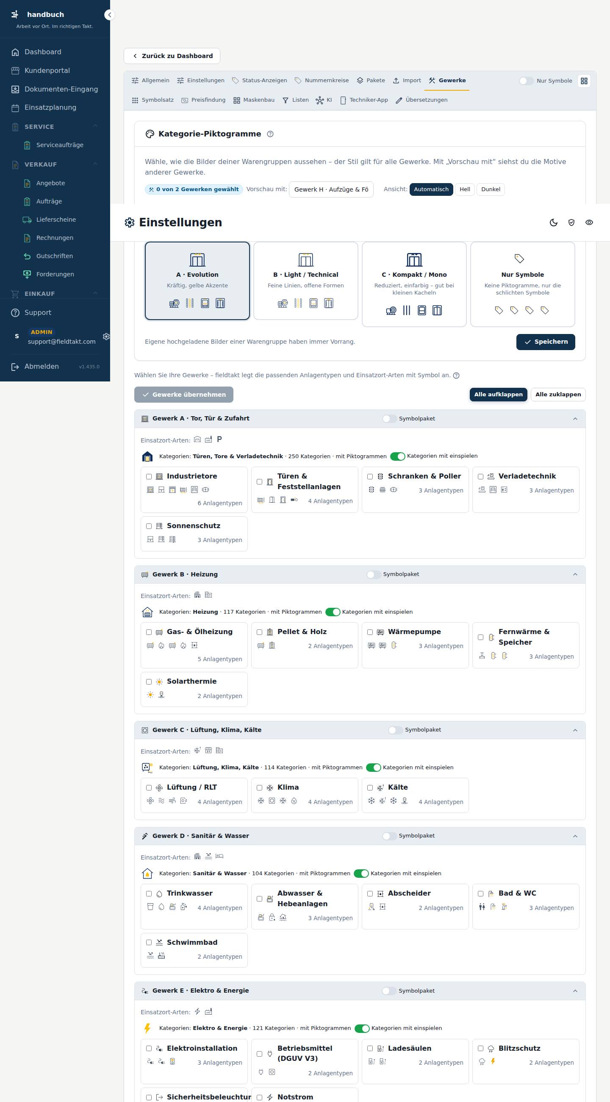Collapse the sidebar with the chevron button
610x1102 pixels.
[x=109, y=15]
